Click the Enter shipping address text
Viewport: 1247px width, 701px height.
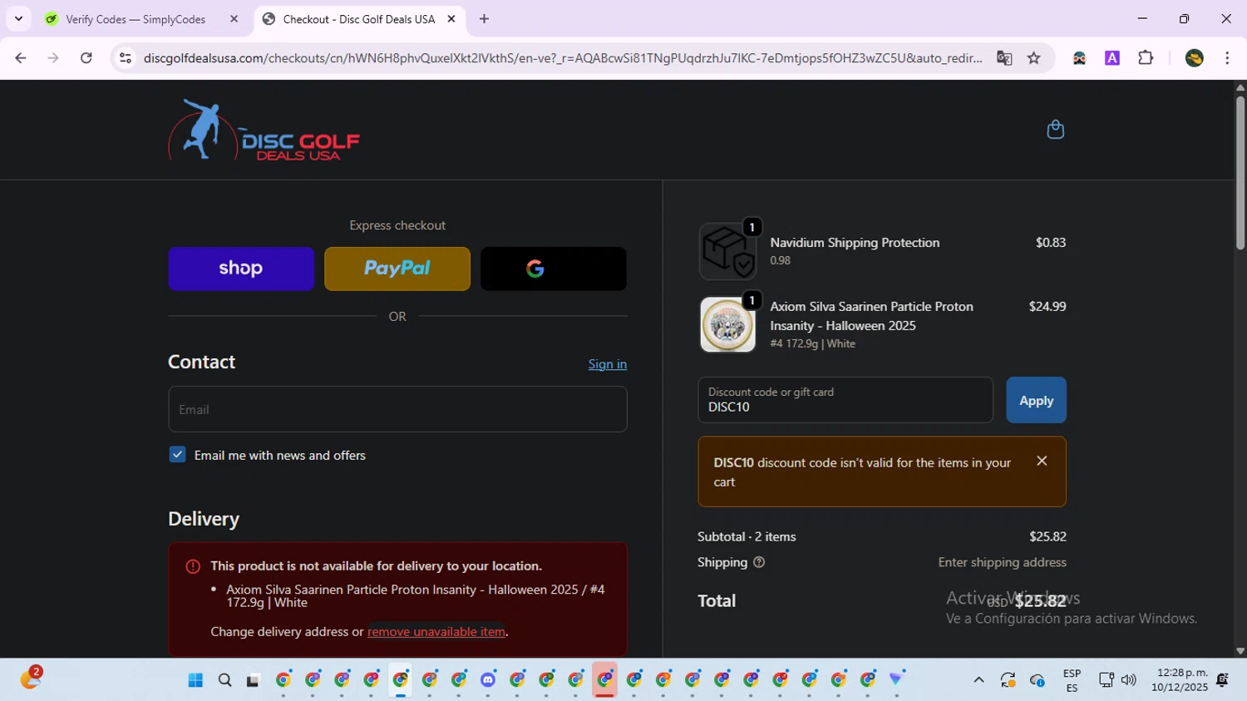(x=1002, y=563)
